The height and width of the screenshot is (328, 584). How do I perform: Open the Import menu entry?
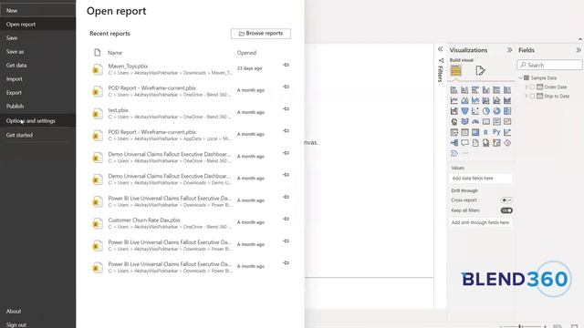37,79
